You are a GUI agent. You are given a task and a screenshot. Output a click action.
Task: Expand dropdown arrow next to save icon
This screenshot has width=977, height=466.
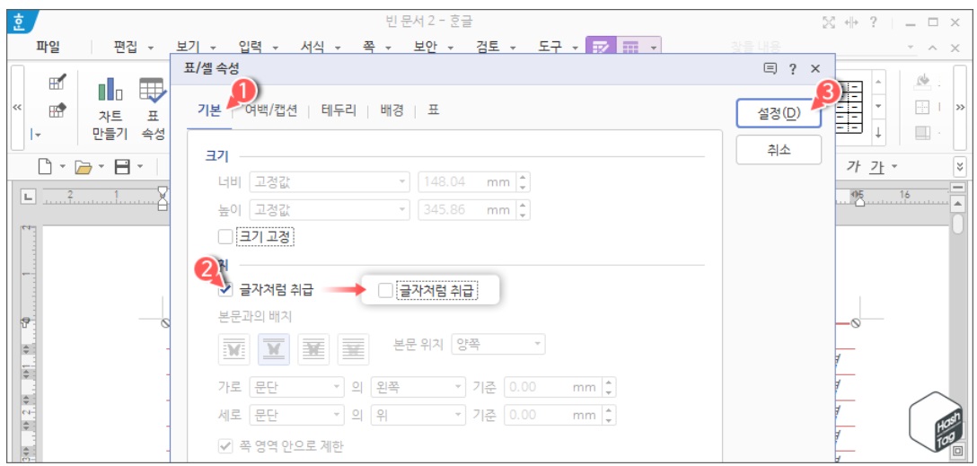click(139, 167)
